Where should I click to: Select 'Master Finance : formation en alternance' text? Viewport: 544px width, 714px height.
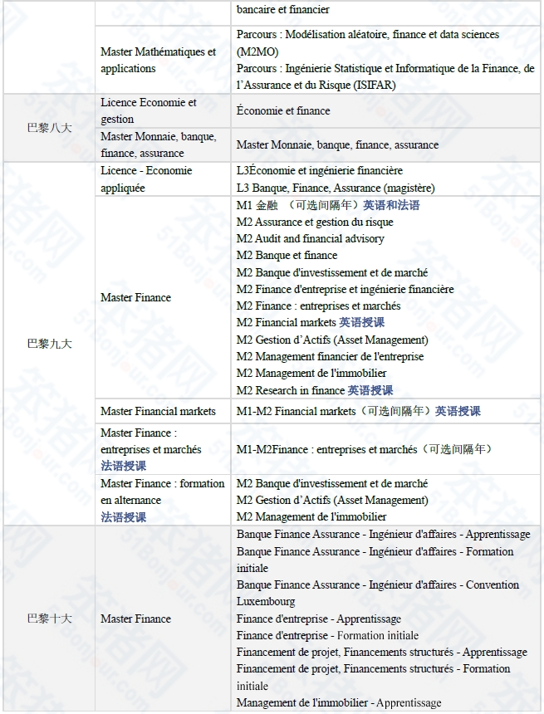click(x=163, y=491)
